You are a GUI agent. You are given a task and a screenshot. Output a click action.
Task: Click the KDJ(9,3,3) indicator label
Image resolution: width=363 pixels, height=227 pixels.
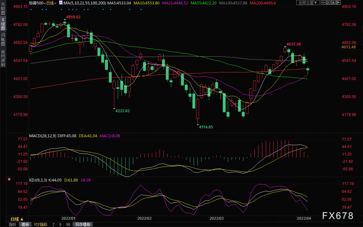38,180
